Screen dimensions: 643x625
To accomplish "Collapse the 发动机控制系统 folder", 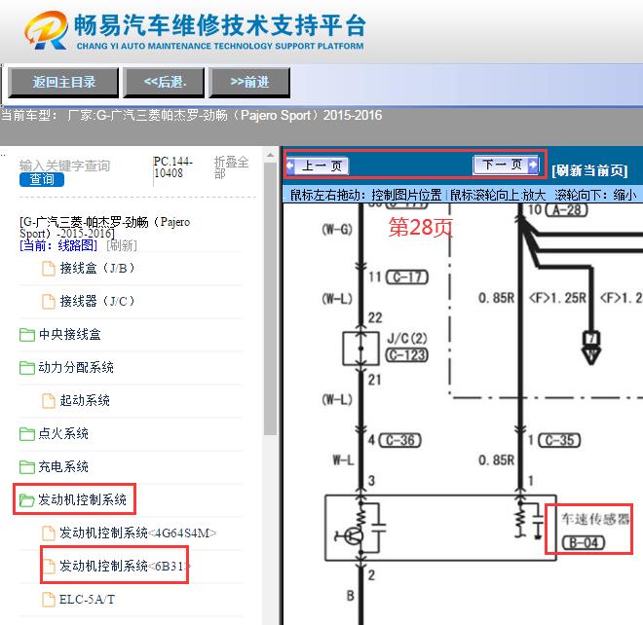I will [x=82, y=499].
